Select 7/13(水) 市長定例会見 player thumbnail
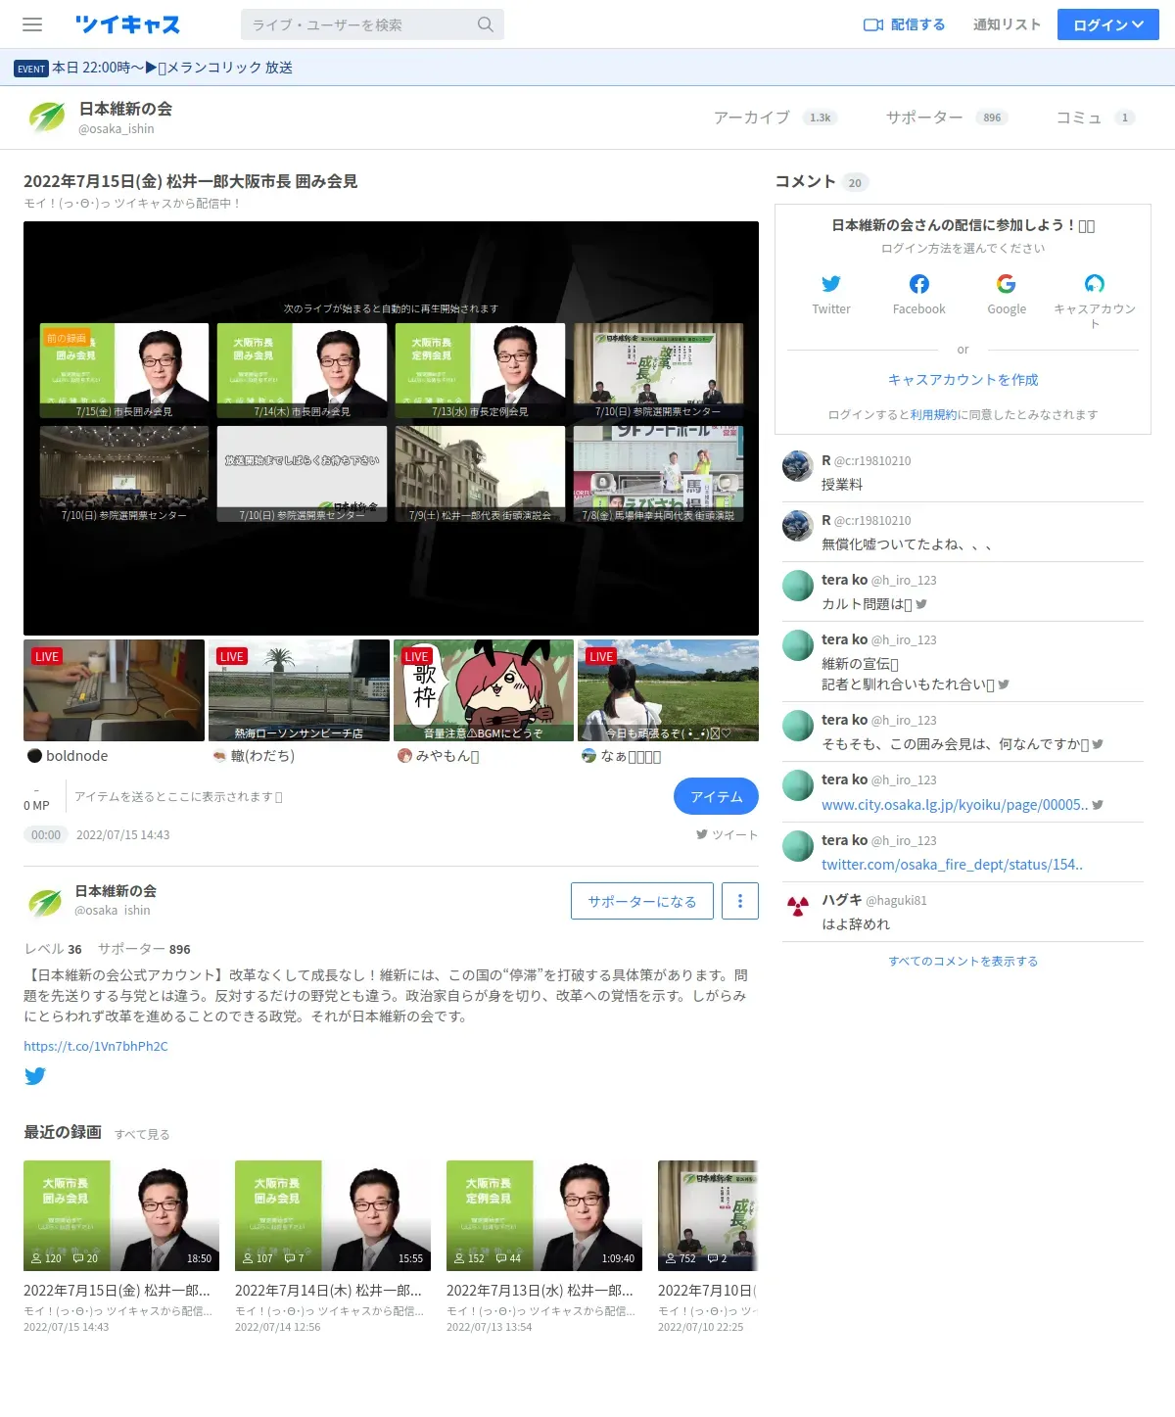This screenshot has width=1175, height=1417. (x=480, y=370)
